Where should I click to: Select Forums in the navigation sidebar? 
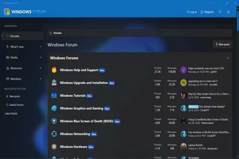(x=15, y=36)
